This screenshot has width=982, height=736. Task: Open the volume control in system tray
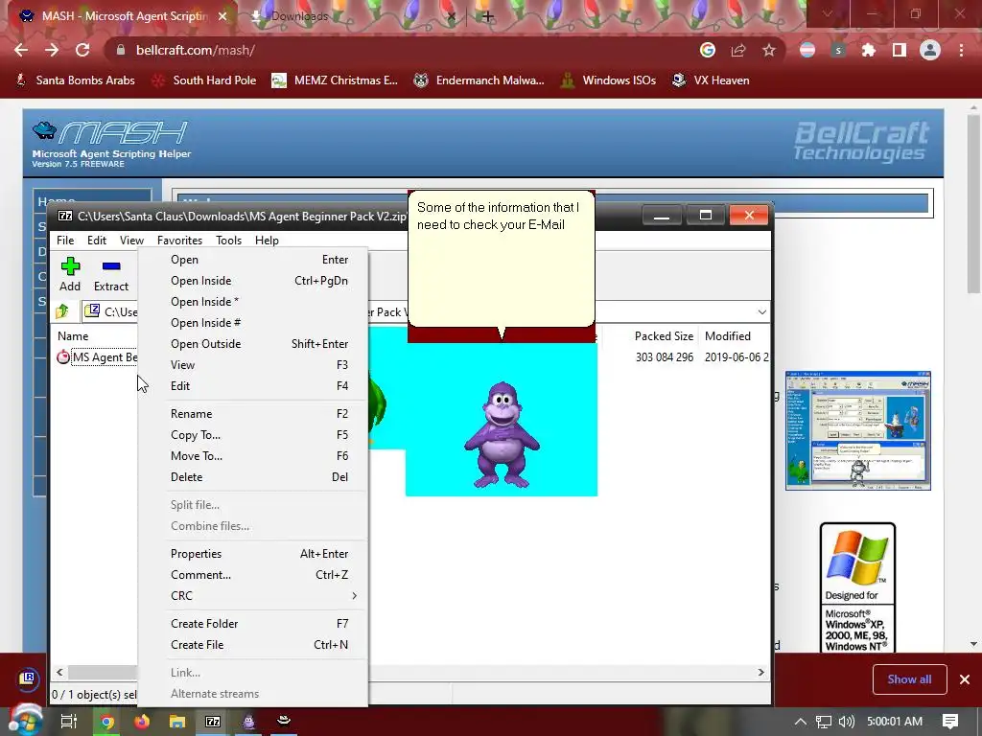point(846,722)
